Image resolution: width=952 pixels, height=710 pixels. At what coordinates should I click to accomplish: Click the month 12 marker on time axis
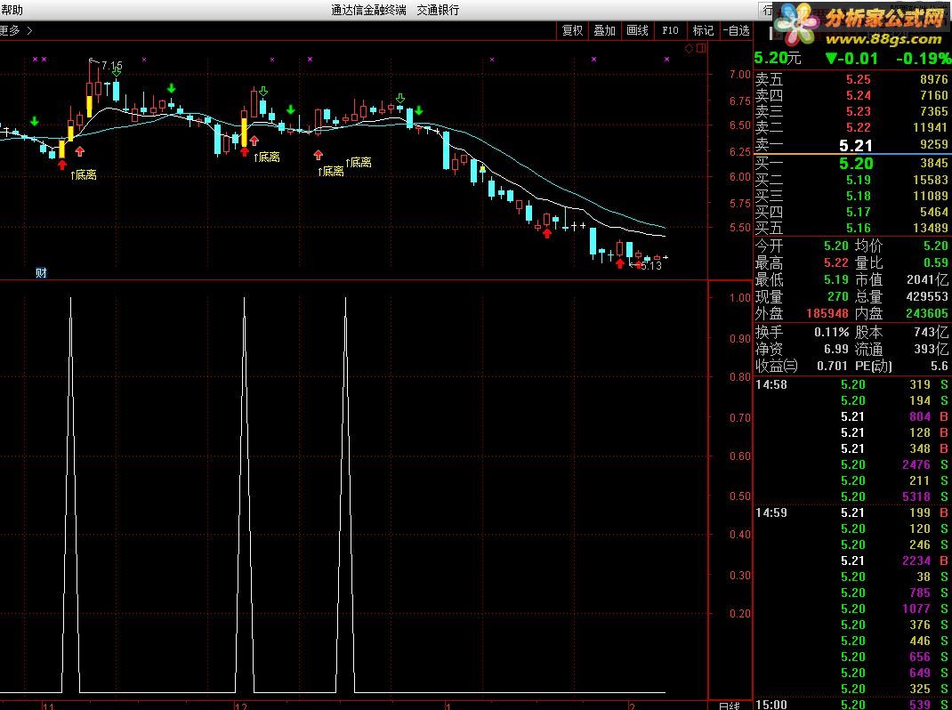[x=241, y=706]
